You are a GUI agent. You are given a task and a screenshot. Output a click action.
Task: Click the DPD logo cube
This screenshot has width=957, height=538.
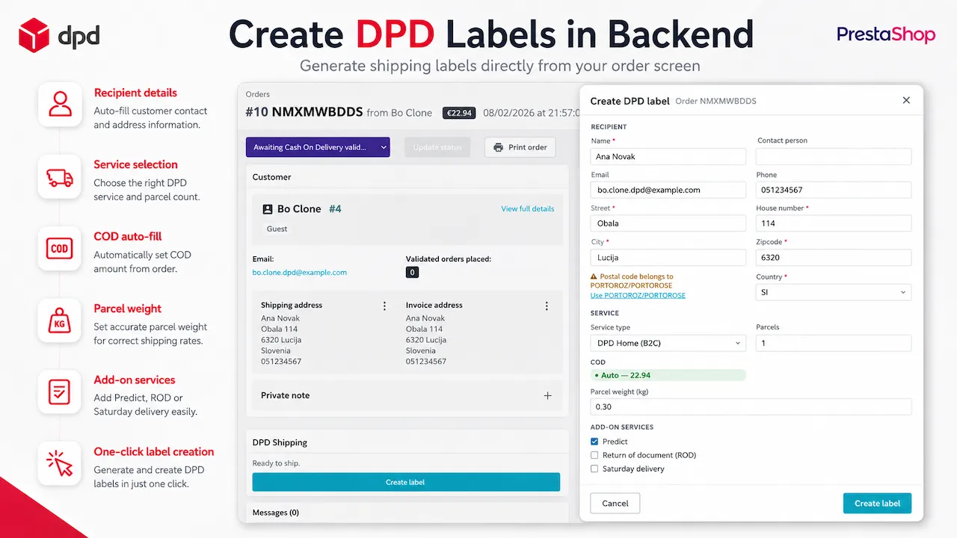click(34, 36)
